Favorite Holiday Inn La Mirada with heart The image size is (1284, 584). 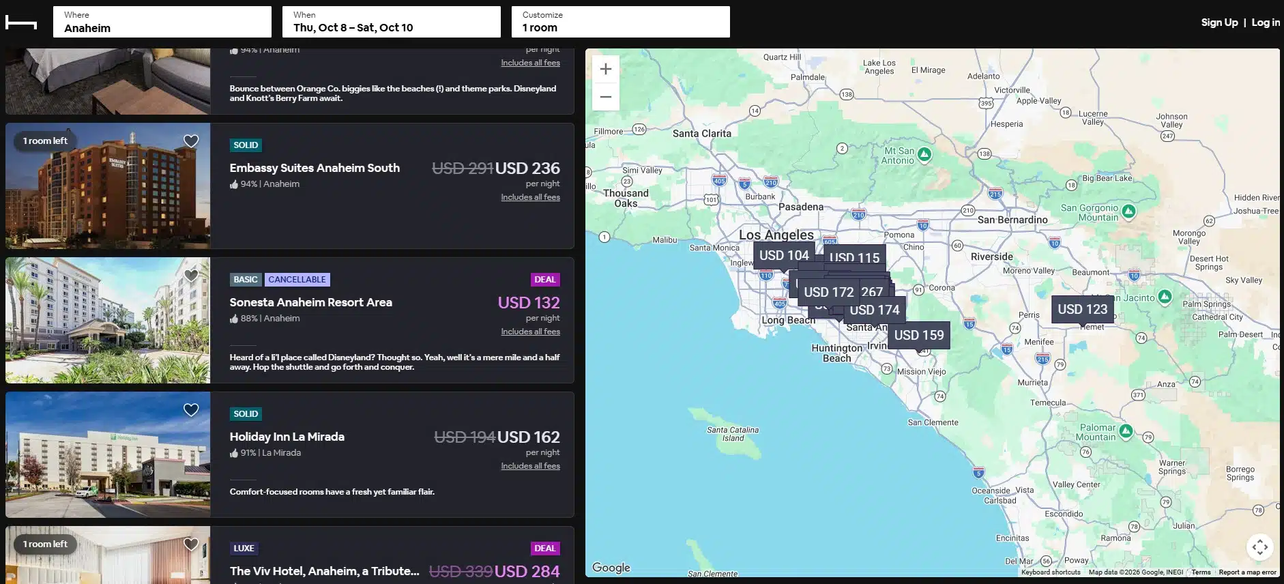tap(191, 409)
